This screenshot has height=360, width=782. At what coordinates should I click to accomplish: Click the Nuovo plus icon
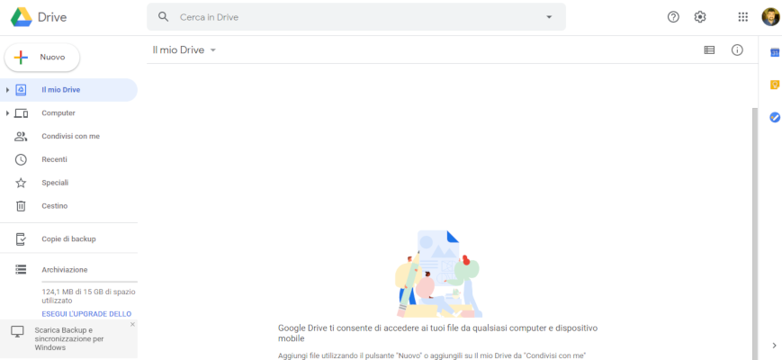(21, 58)
